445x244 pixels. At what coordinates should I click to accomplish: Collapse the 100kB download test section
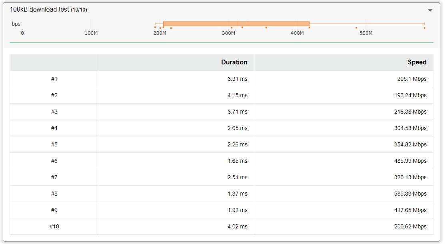coord(430,10)
